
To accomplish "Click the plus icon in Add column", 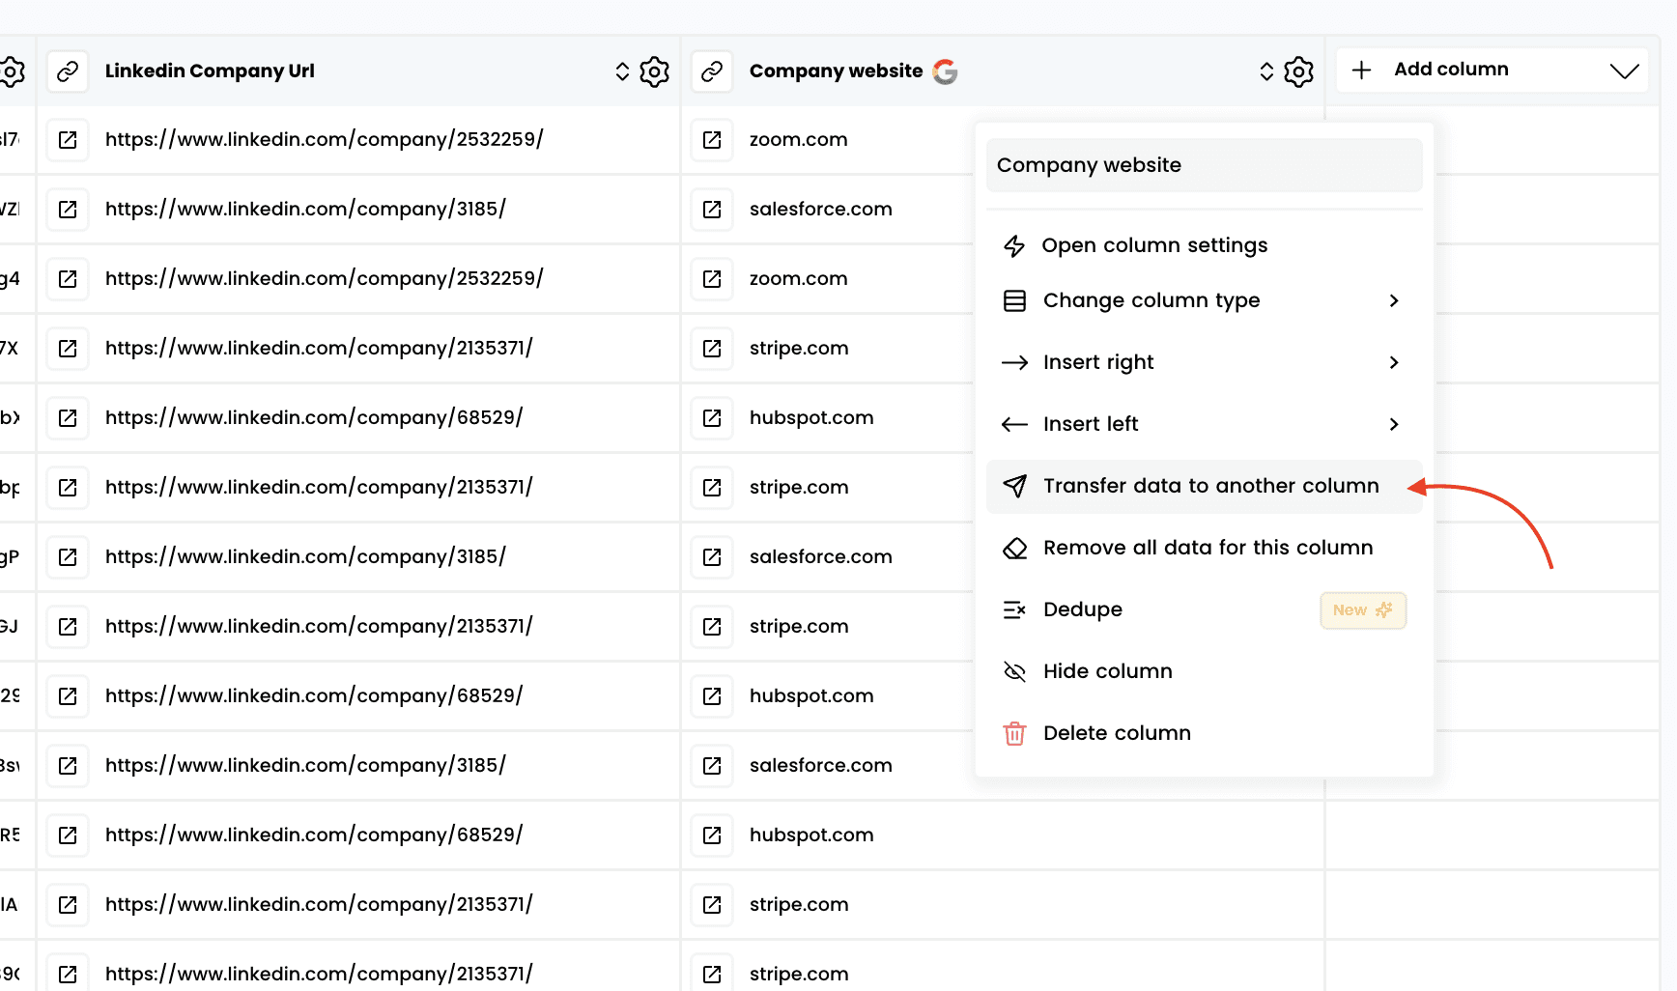I will (x=1361, y=71).
